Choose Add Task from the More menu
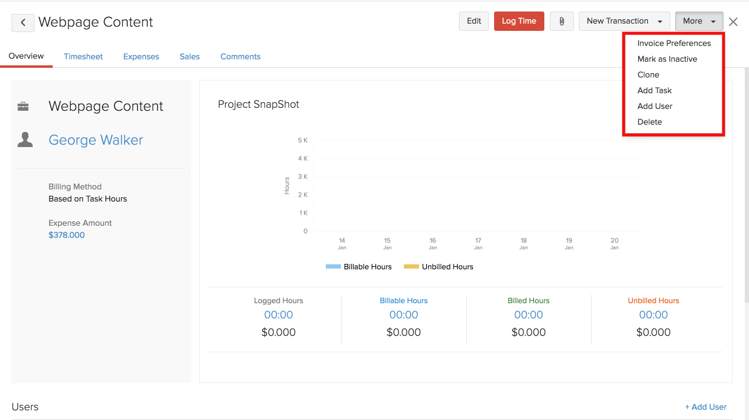 (x=654, y=91)
